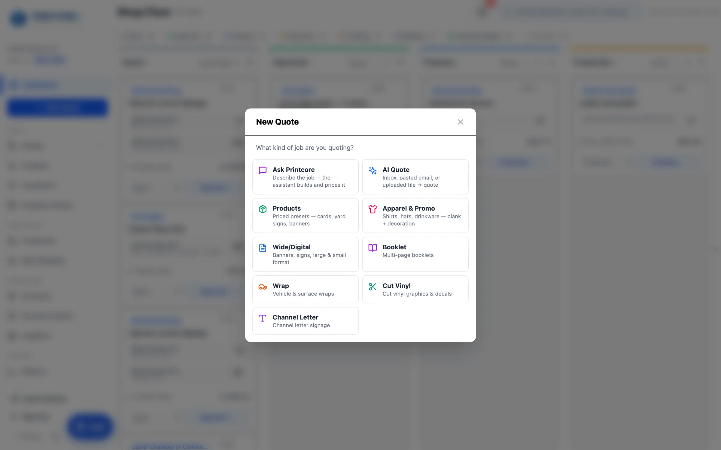The width and height of the screenshot is (721, 450).
Task: Click the Channel Letter T icon
Action: pos(263,318)
